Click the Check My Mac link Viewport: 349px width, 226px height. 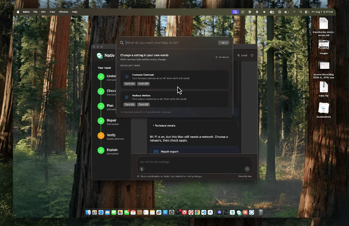pos(245,176)
